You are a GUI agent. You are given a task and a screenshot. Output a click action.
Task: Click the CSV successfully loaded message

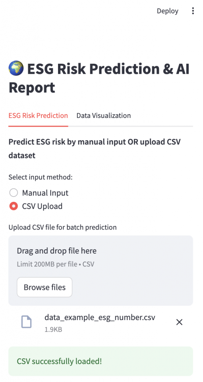(x=101, y=361)
